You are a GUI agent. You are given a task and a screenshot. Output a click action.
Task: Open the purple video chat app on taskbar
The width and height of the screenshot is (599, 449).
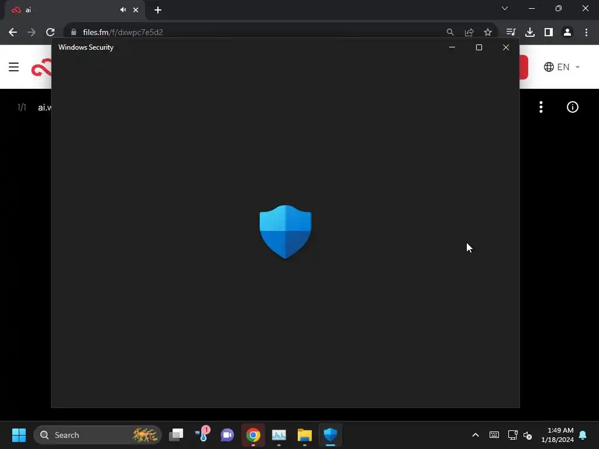point(228,435)
